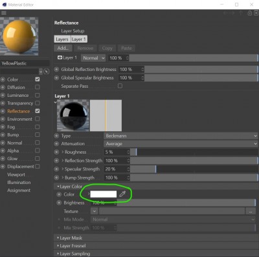Click the keyframe dot beside Type
The image size is (259, 257).
[56, 136]
